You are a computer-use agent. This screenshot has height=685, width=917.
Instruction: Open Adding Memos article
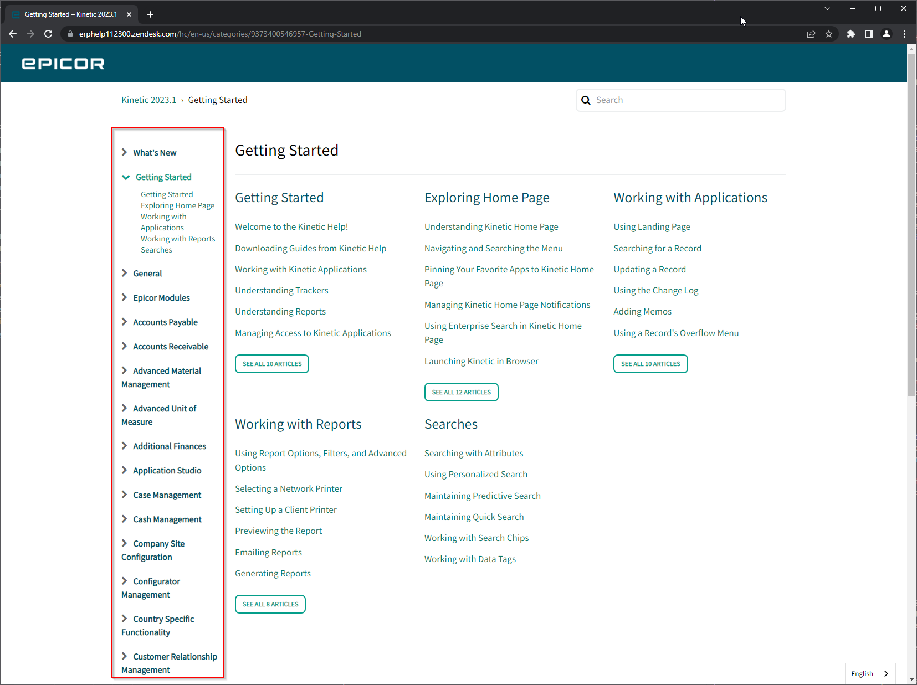tap(643, 312)
